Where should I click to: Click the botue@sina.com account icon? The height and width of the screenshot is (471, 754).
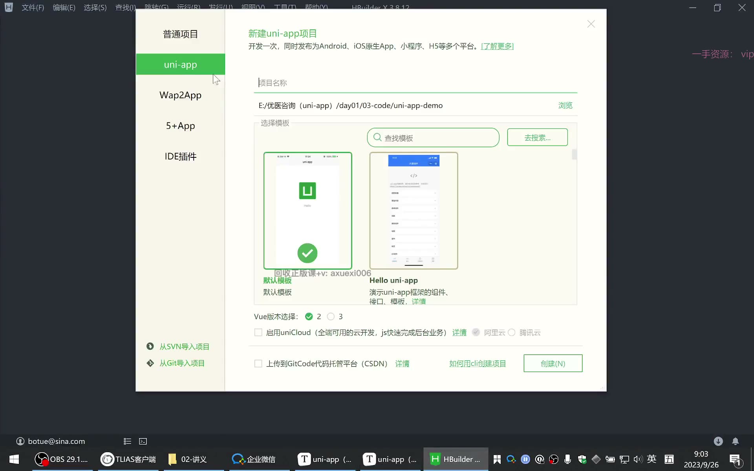[20, 441]
